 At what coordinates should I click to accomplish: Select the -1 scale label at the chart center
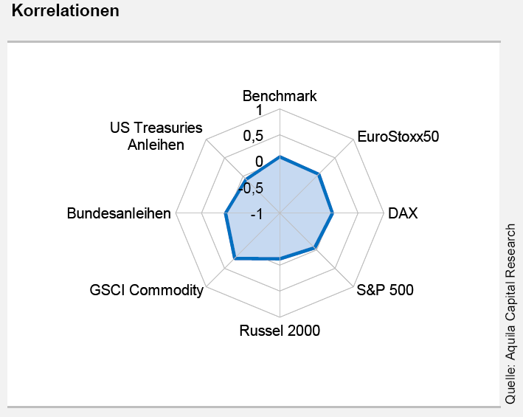click(257, 214)
